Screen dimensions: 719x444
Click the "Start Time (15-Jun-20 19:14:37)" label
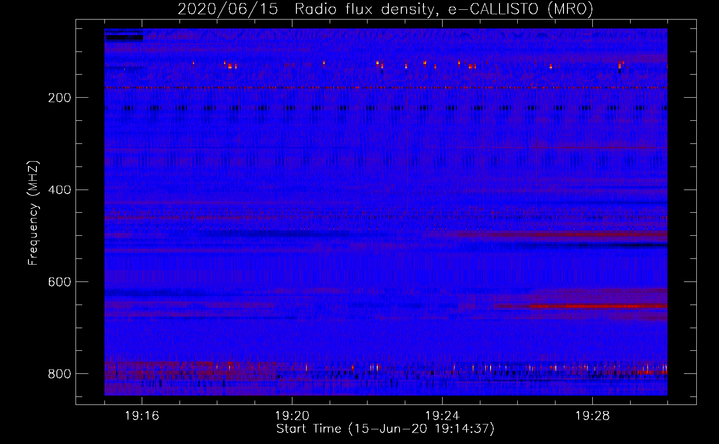point(385,429)
